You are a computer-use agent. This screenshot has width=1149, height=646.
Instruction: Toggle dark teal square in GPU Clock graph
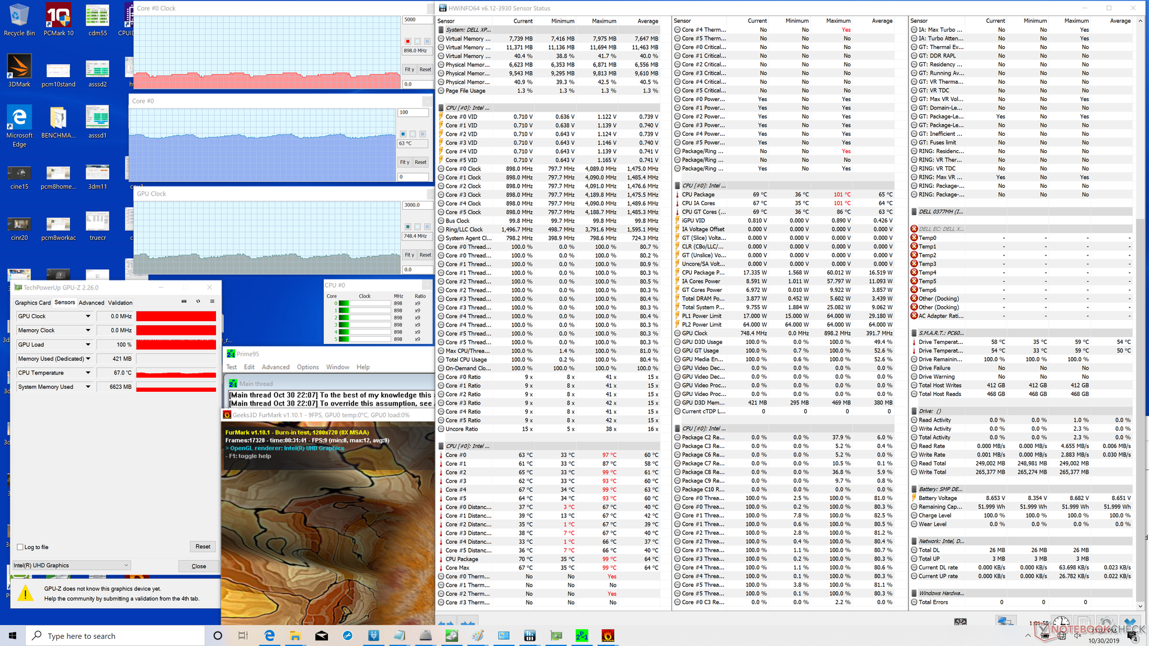pyautogui.click(x=408, y=227)
